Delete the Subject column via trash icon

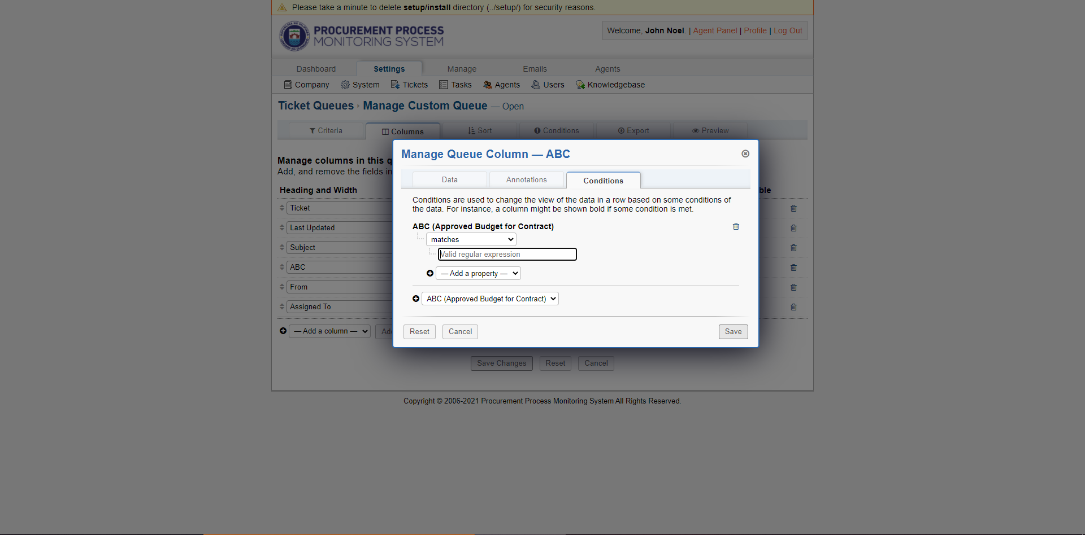point(793,248)
